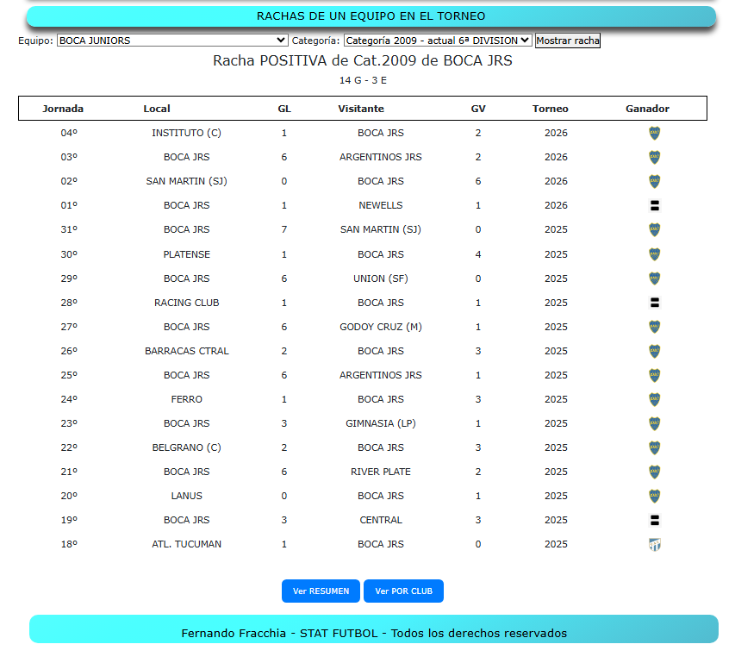The image size is (735, 663).
Task: Open the Categoría dropdown showing Categoría 2009
Action: pyautogui.click(x=438, y=41)
